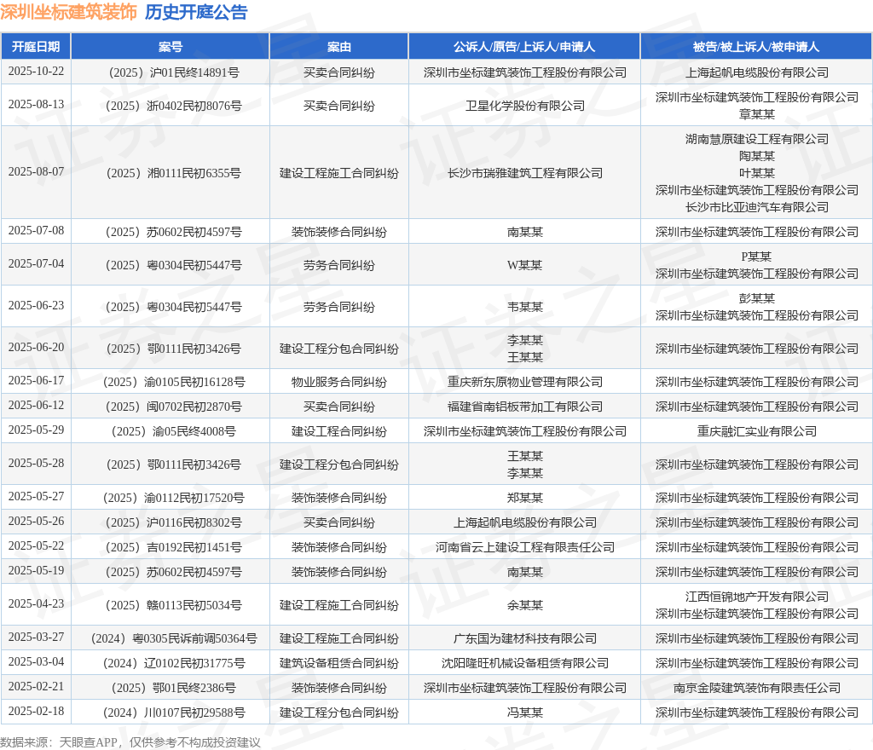Select the date cell 2025-05-27
Screen dimensions: 873x750
coord(36,496)
